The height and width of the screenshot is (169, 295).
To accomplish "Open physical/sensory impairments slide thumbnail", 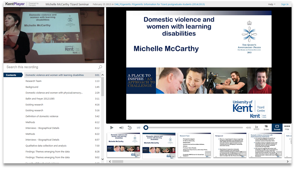I will (265, 145).
